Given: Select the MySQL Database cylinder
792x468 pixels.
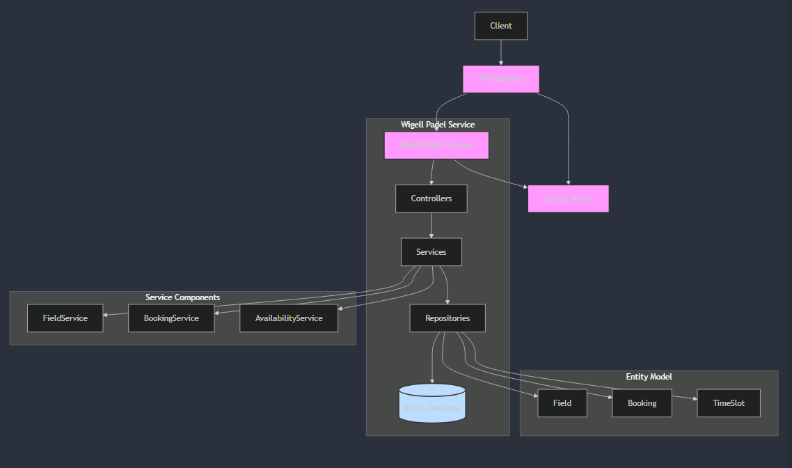Looking at the screenshot, I should pyautogui.click(x=431, y=404).
